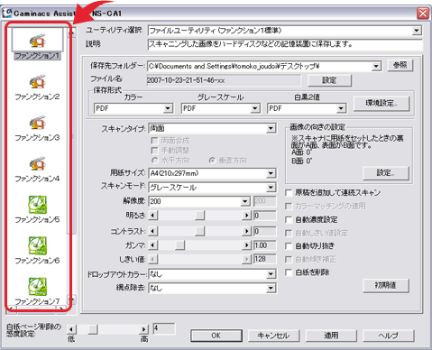Click the Caminacs Assist title bar icon
The width and height of the screenshot is (432, 350).
click(x=7, y=13)
